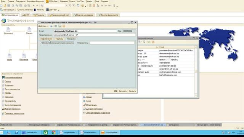Open the Финансы menu in menu bar
The height and width of the screenshot is (137, 244).
pos(64,2)
